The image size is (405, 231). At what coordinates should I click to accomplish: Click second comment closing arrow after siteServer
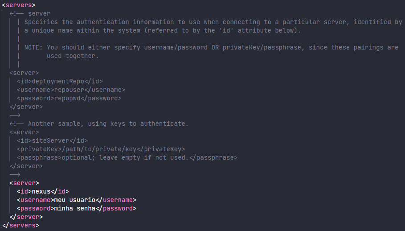point(15,174)
